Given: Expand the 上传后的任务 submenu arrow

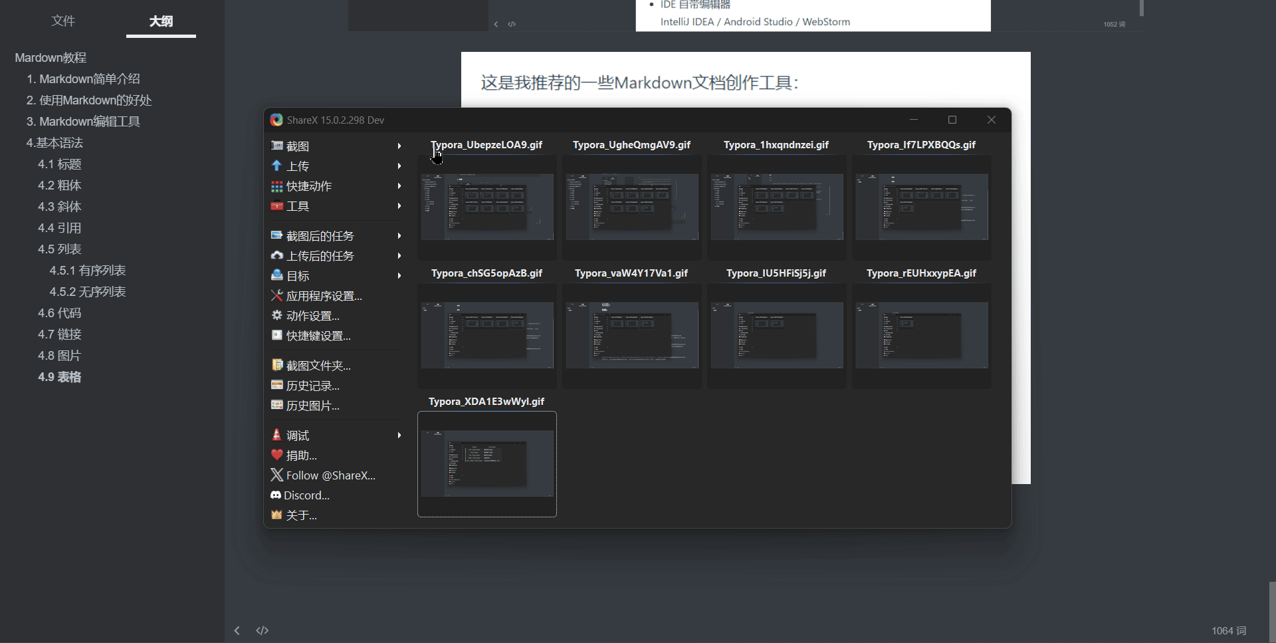Looking at the screenshot, I should 399,255.
